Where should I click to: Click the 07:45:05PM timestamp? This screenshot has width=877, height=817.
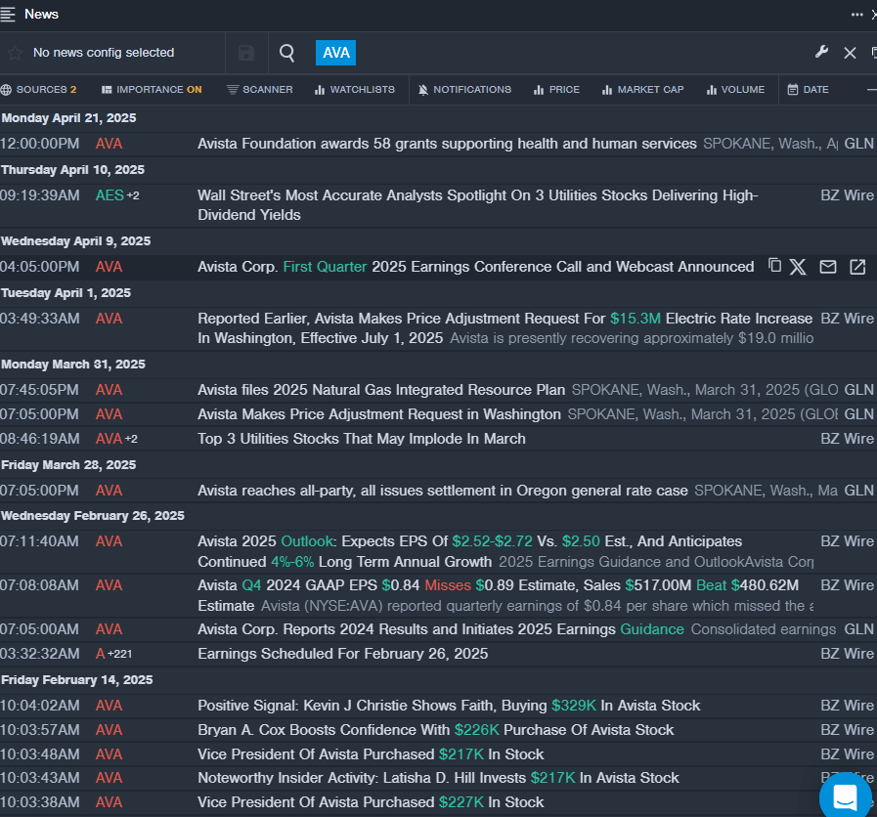(40, 390)
